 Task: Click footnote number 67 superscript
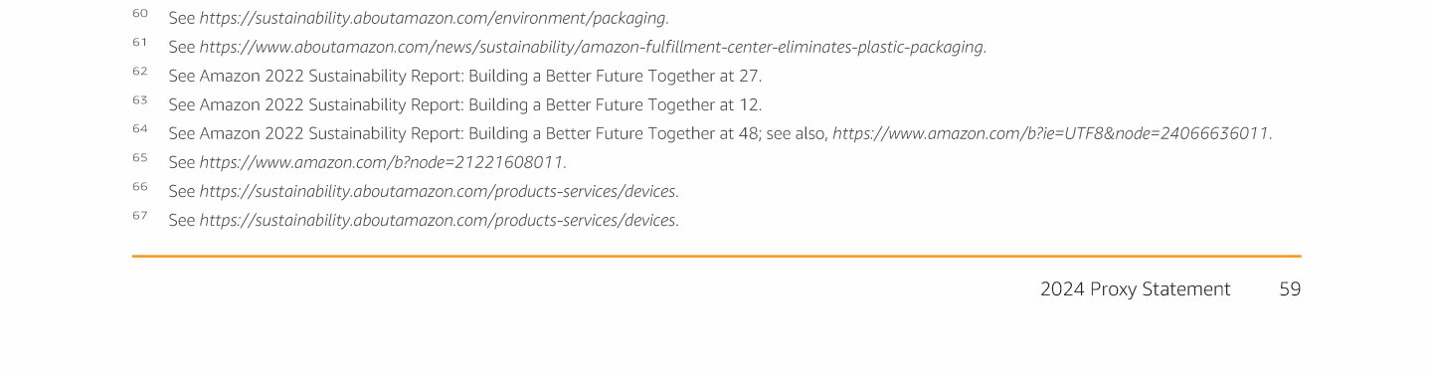coord(139,216)
